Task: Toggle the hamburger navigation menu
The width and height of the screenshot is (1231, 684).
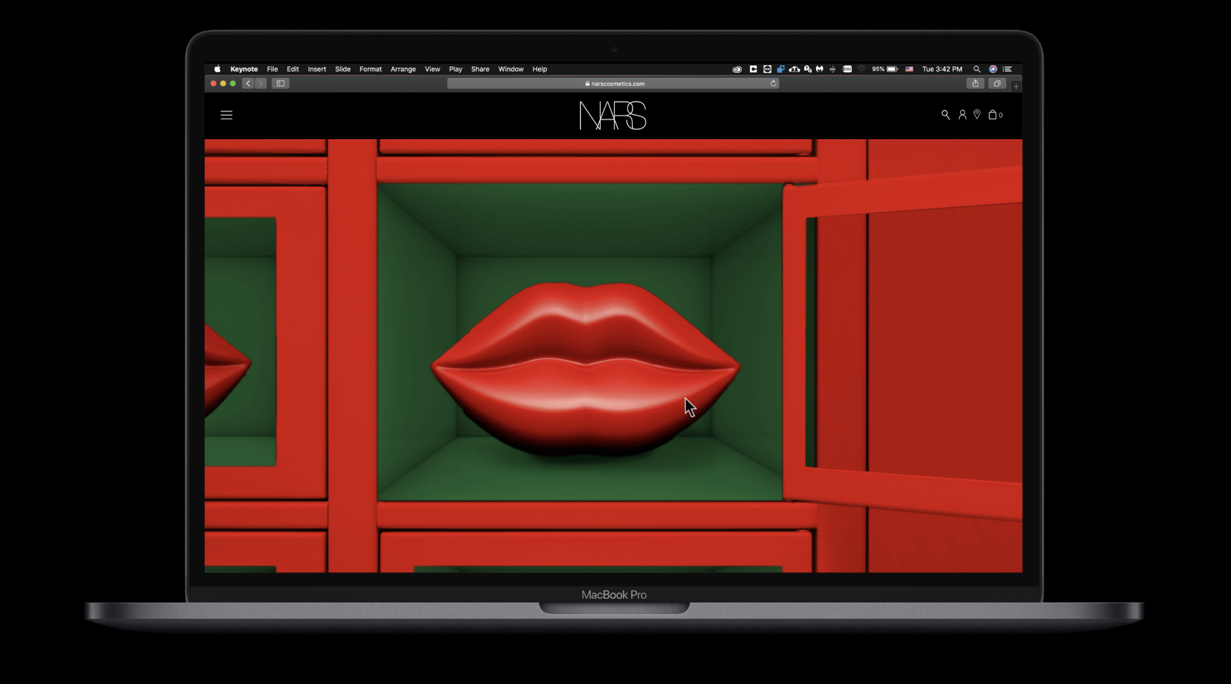Action: coord(226,115)
